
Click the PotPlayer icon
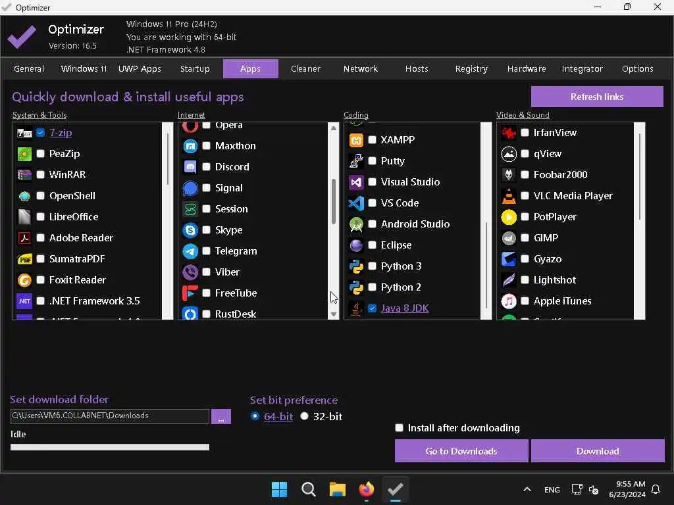click(509, 217)
